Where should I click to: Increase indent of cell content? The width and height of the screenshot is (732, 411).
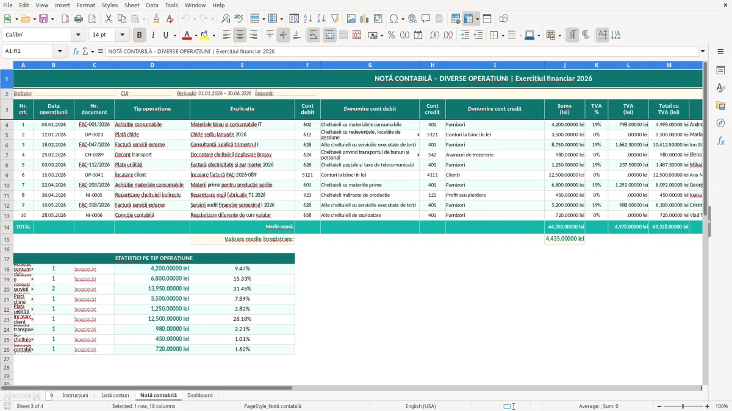(x=465, y=35)
